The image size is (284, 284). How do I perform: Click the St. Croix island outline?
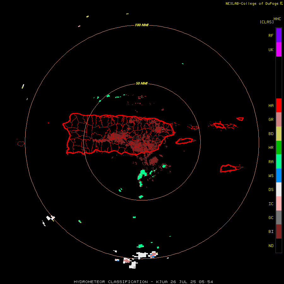click(229, 169)
